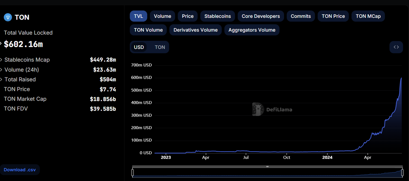Toggle the Core Developers metric
Viewport: 409px width, 181px height.
coord(260,16)
